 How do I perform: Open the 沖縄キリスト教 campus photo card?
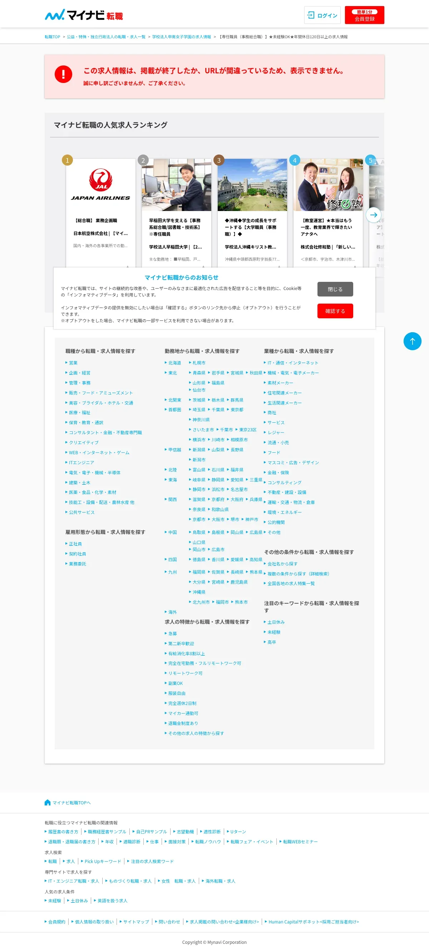tap(252, 185)
